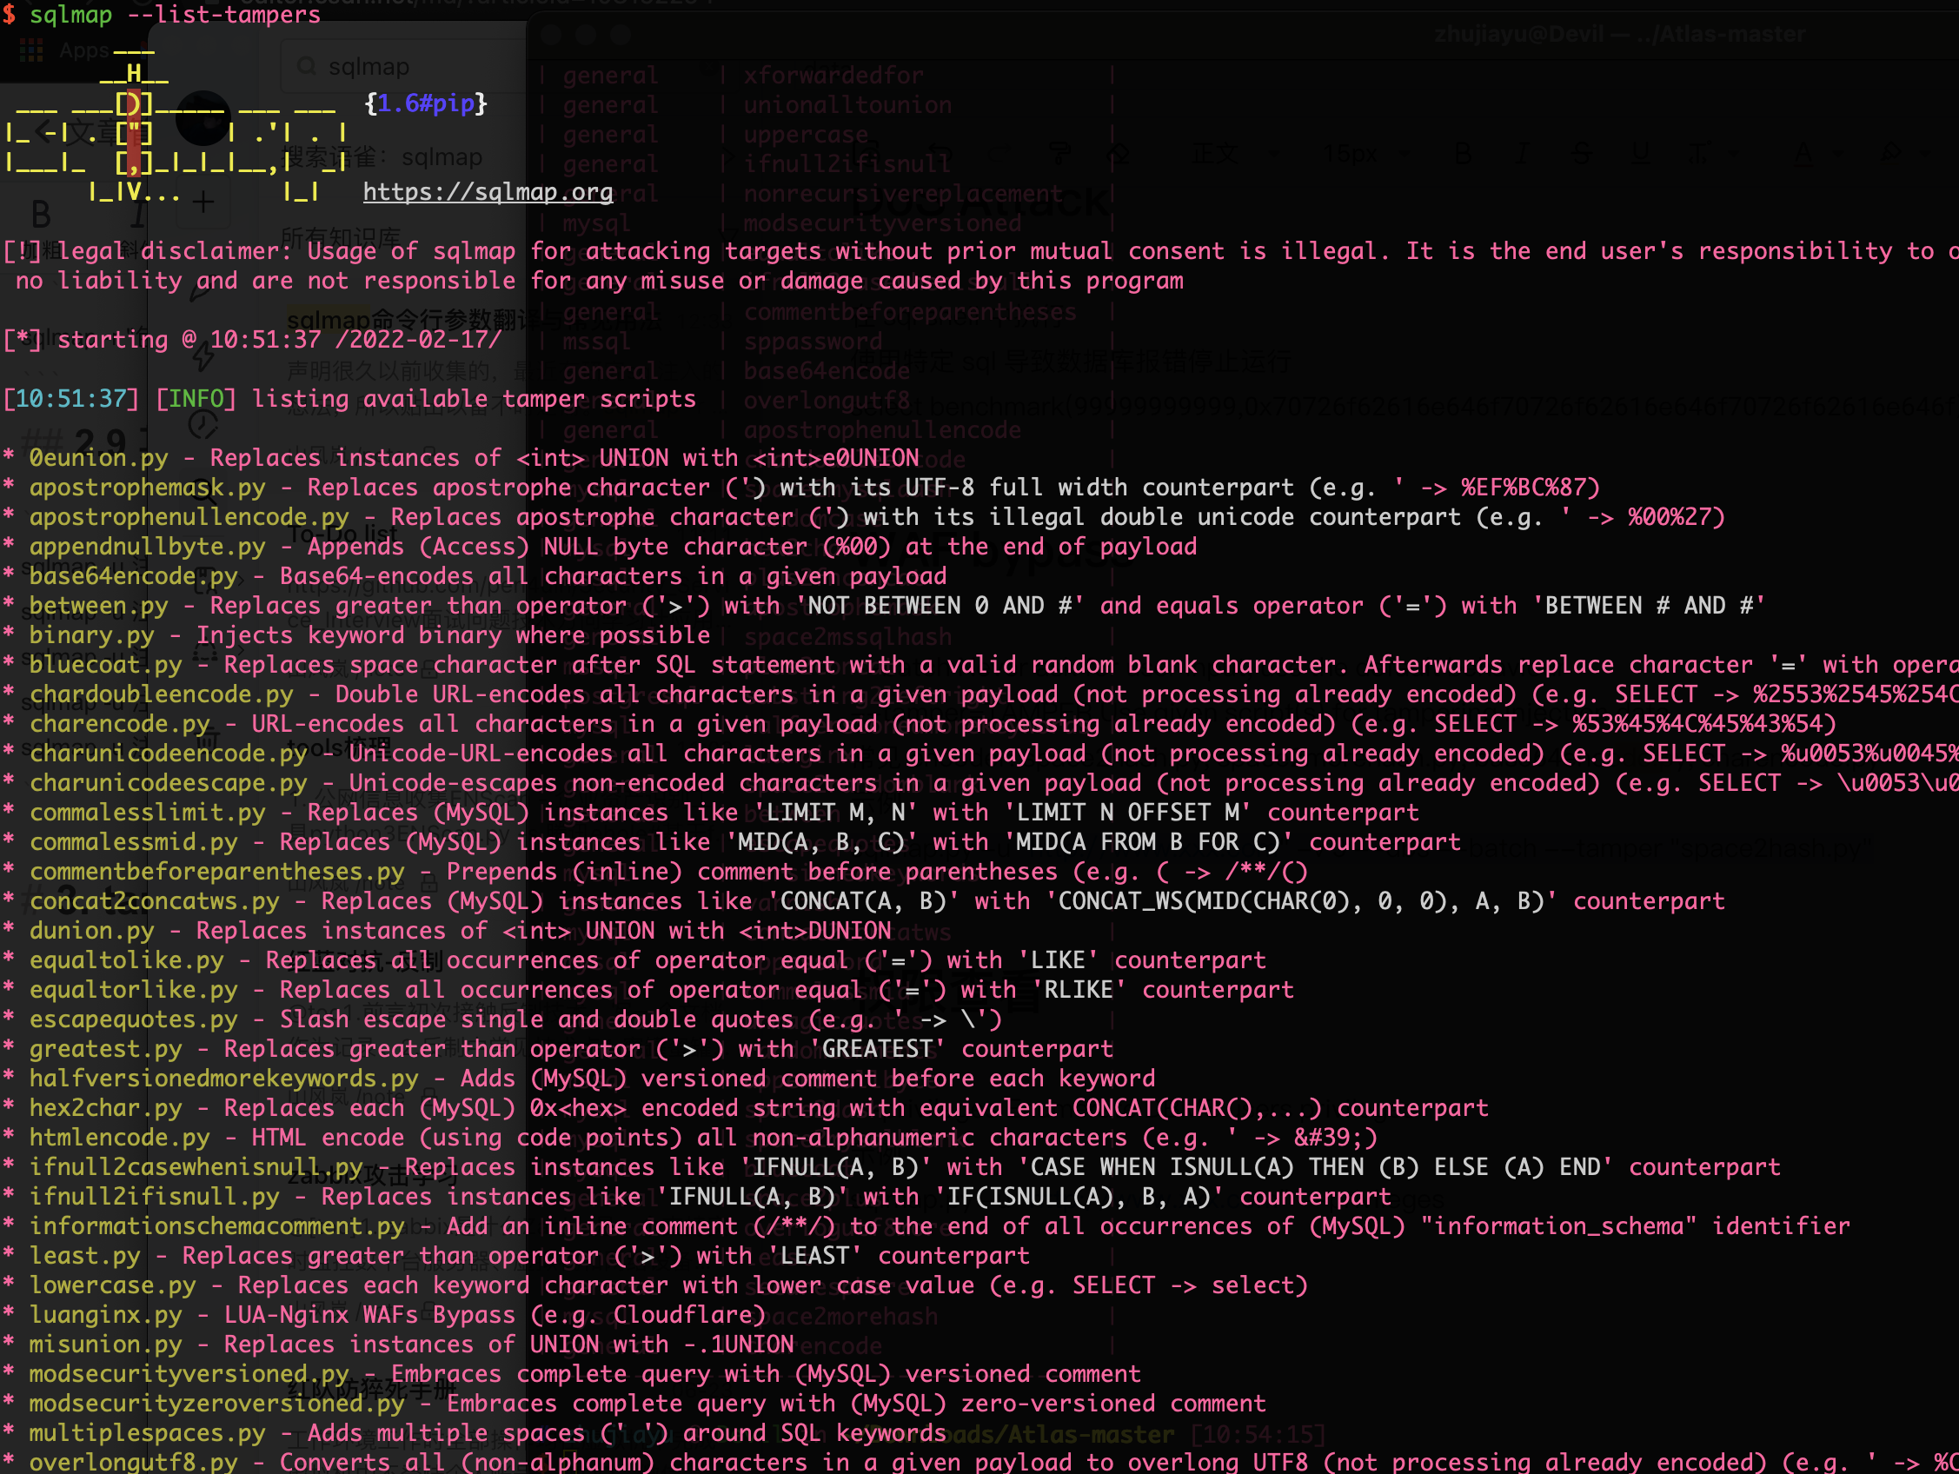Click the faint plus add button
Image resolution: width=1959 pixels, height=1474 pixels.
pos(203,202)
